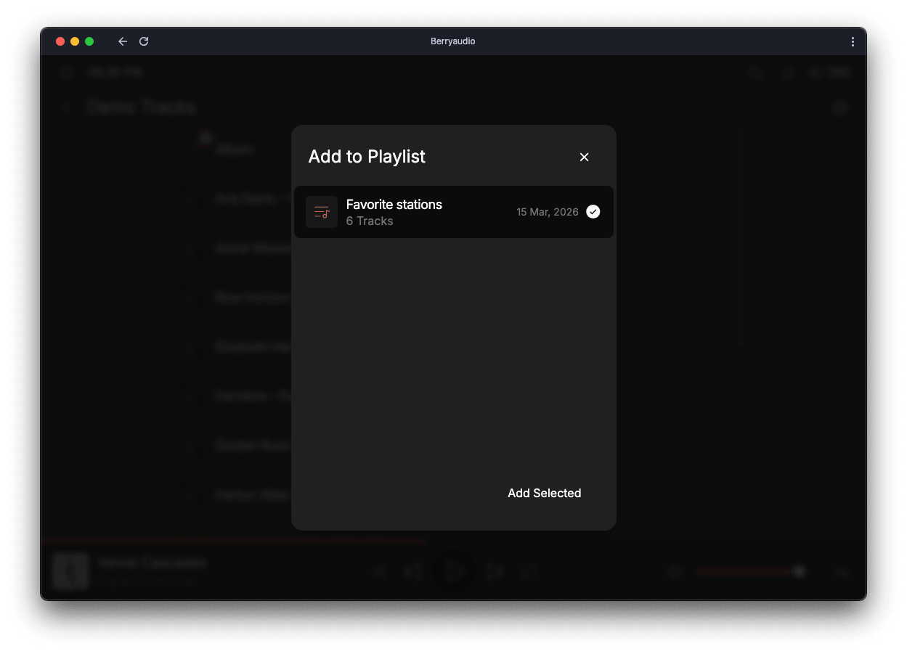Image resolution: width=907 pixels, height=654 pixels.
Task: Click the red window close button
Action: (x=60, y=41)
